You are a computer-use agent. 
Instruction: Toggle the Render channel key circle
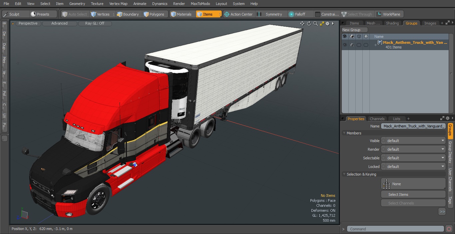tap(383, 149)
